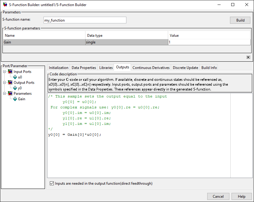Close the S-function parameters panel with X

click(248, 57)
